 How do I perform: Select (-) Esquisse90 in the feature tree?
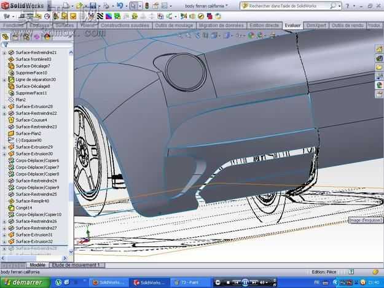coord(29,141)
